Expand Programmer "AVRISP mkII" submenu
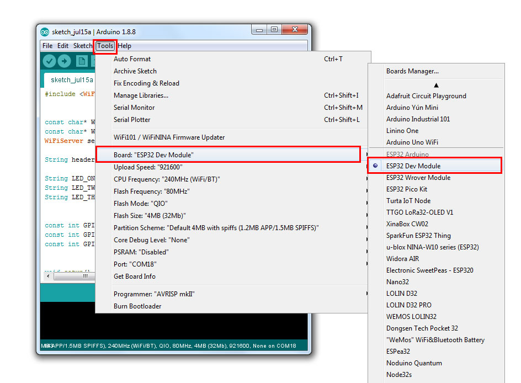The image size is (521, 383). point(232,294)
